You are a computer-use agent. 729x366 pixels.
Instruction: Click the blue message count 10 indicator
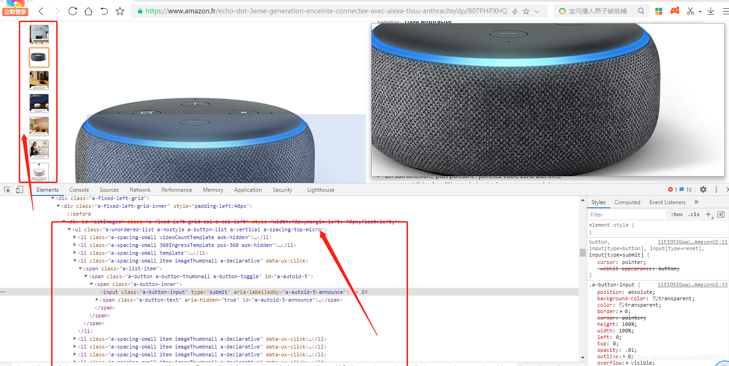pos(686,189)
